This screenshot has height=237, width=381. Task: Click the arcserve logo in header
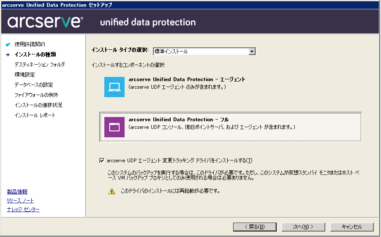[x=45, y=22]
